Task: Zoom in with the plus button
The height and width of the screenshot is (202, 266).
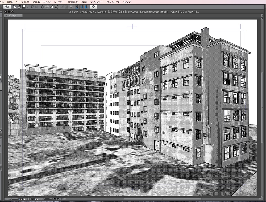Action: (28, 199)
